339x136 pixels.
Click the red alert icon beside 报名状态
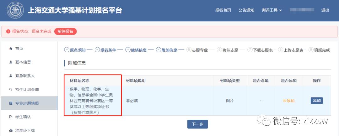click(x=8, y=32)
